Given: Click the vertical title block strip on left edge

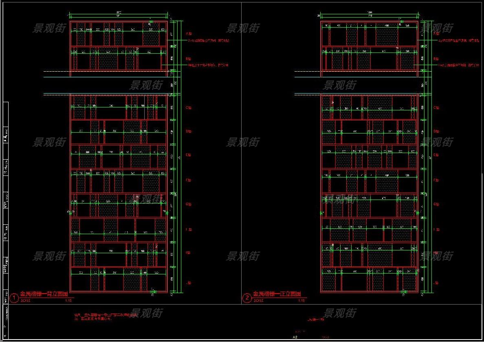Looking at the screenshot, I should pyautogui.click(x=6, y=204).
